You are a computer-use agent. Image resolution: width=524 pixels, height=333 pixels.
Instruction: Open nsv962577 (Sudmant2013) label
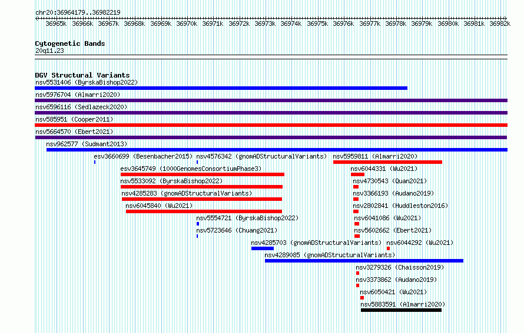(x=87, y=144)
